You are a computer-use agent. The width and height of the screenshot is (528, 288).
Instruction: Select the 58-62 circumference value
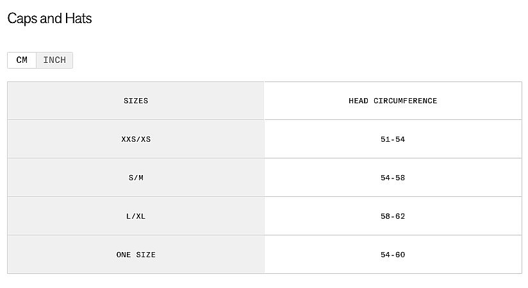(x=393, y=216)
